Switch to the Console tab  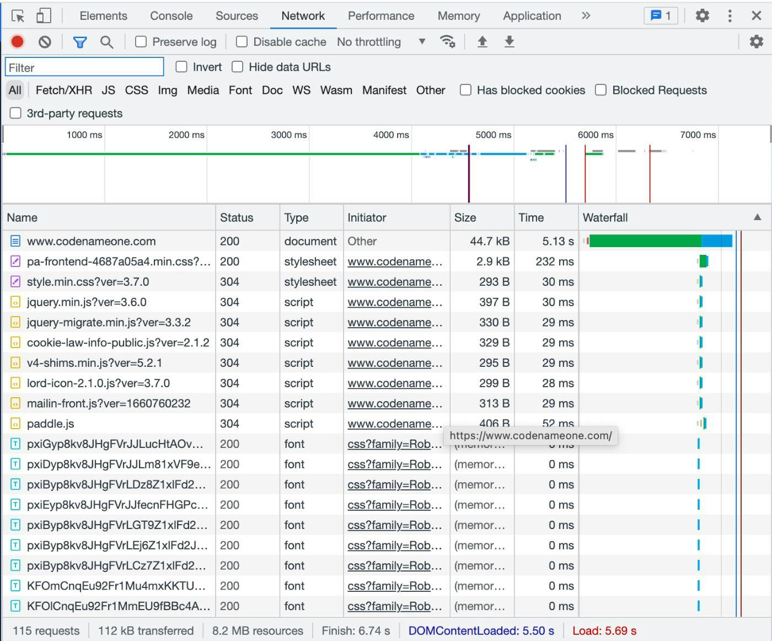[x=171, y=16]
